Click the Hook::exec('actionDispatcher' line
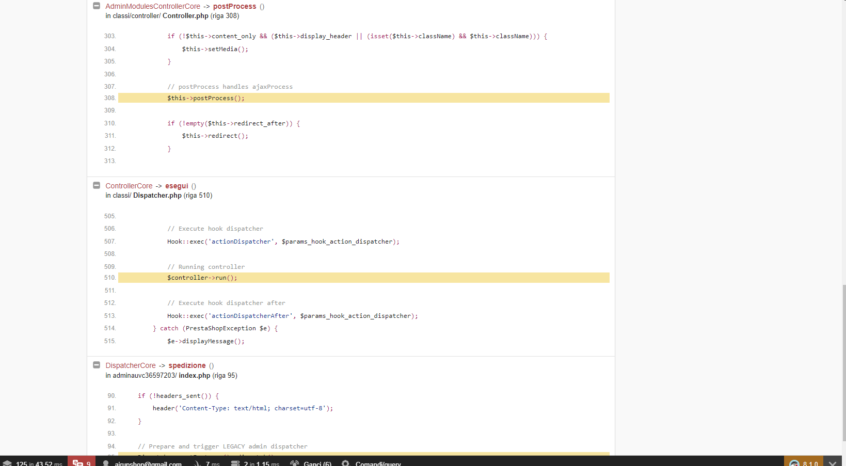Viewport: 846px width, 466px height. (283, 242)
